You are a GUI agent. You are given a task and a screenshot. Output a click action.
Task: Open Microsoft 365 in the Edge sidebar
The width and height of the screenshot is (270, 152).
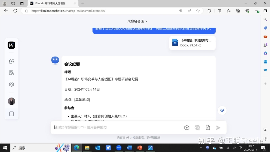265,53
